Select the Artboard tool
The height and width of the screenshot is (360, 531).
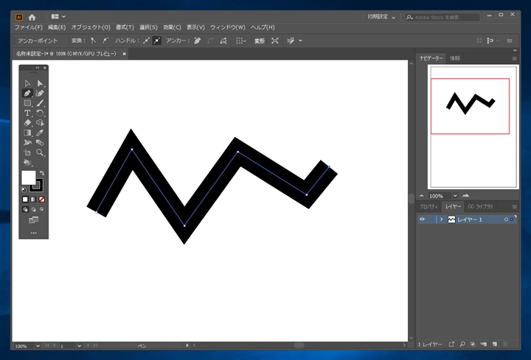pyautogui.click(x=27, y=153)
